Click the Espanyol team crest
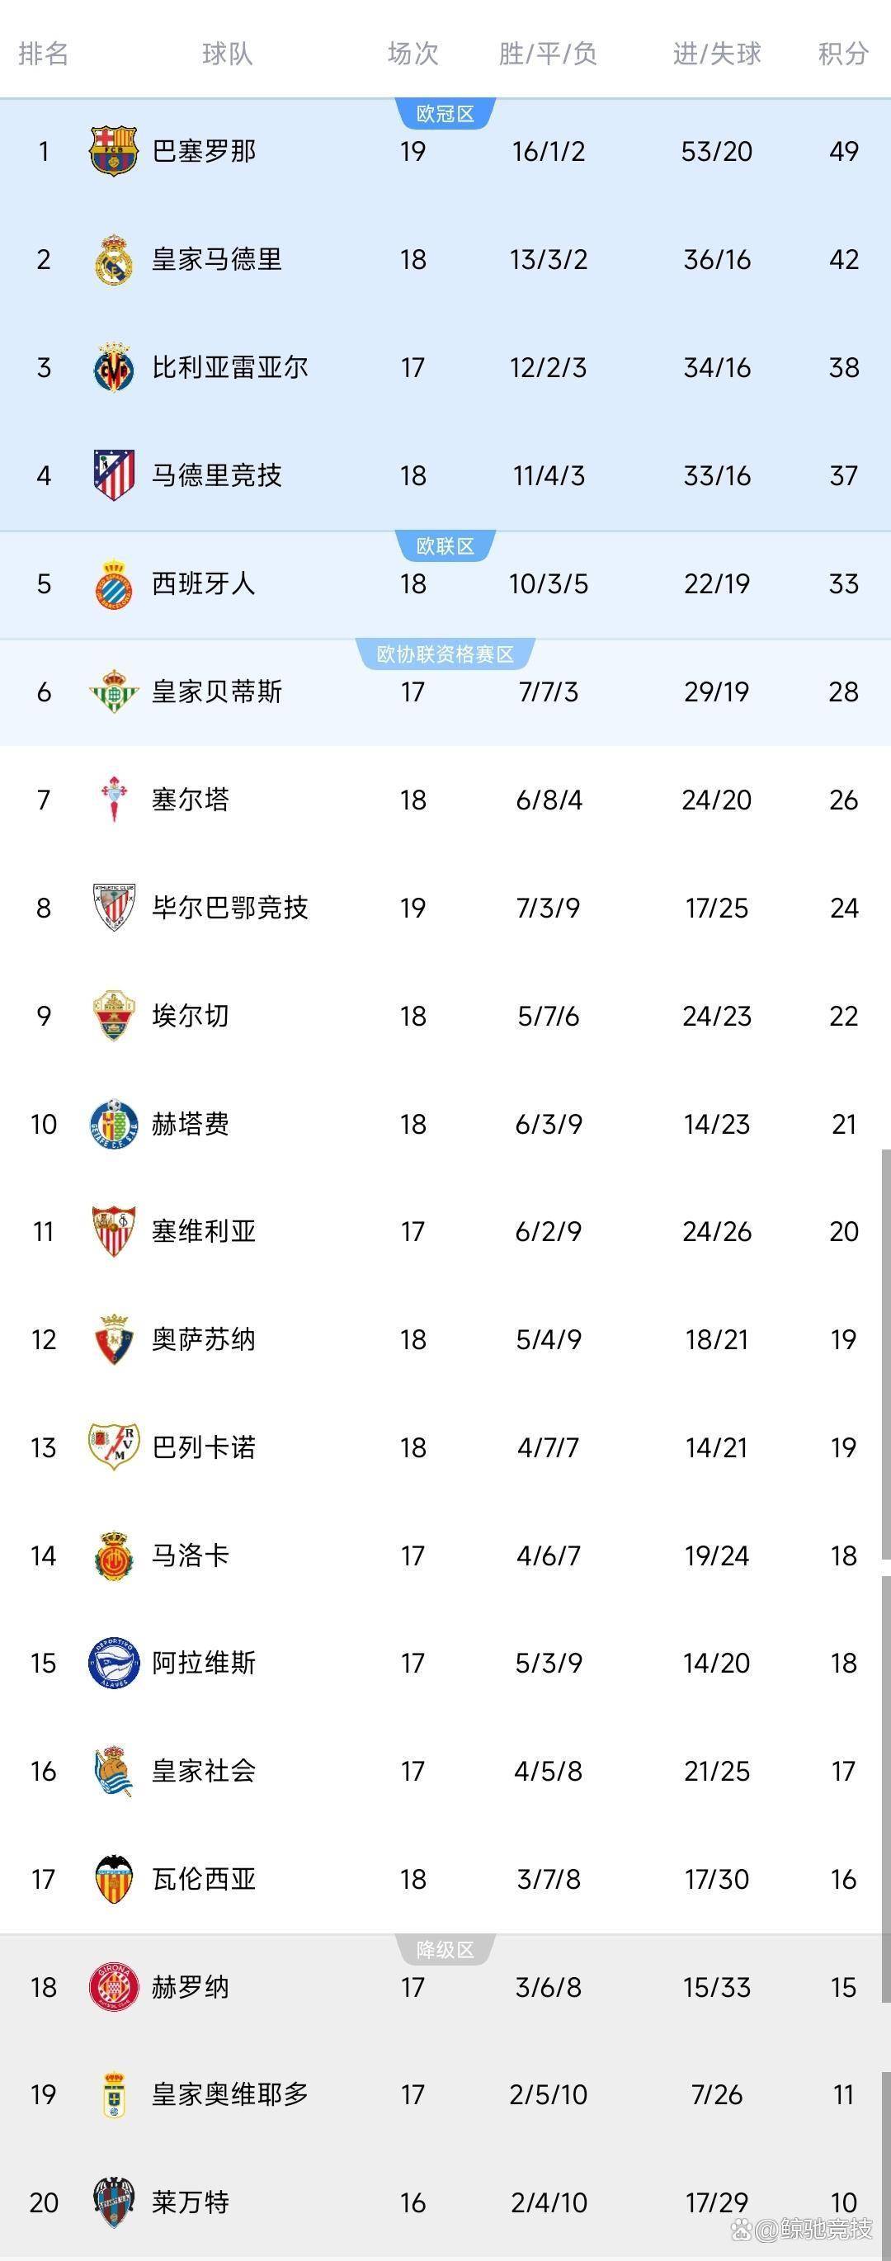The width and height of the screenshot is (891, 2261). pyautogui.click(x=113, y=583)
